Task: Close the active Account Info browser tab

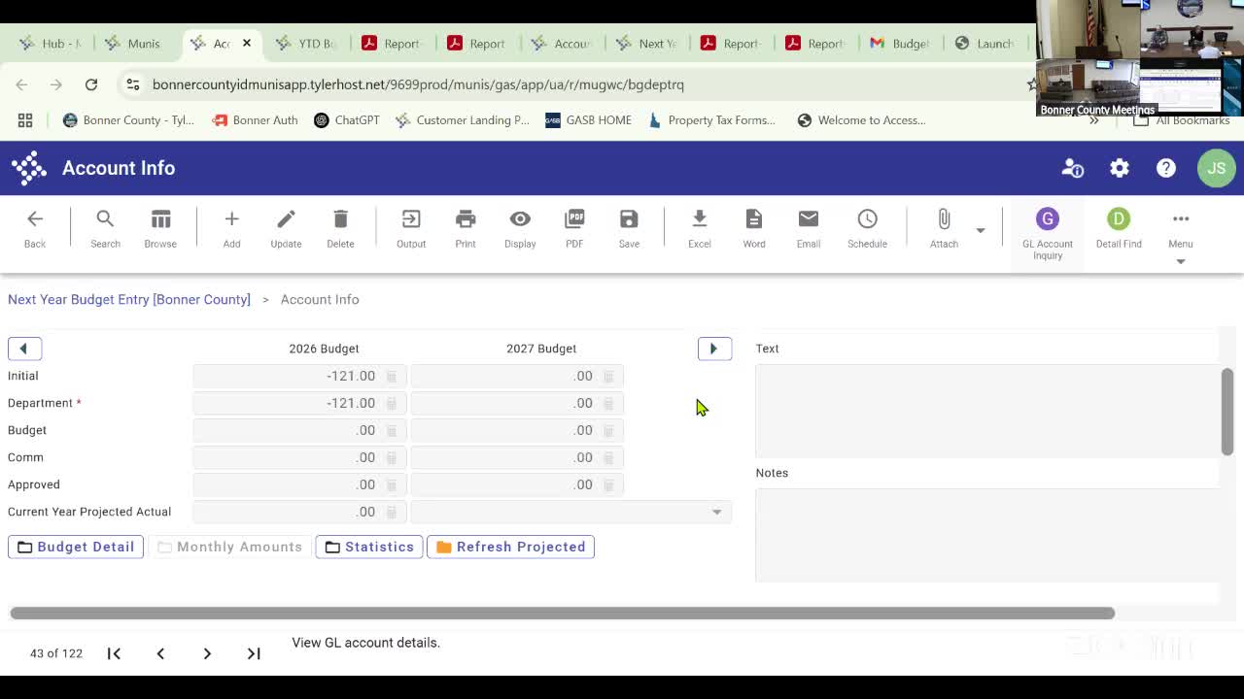Action: point(247,43)
